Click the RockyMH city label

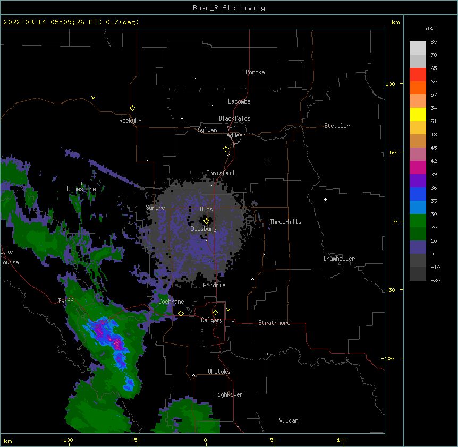tap(130, 121)
